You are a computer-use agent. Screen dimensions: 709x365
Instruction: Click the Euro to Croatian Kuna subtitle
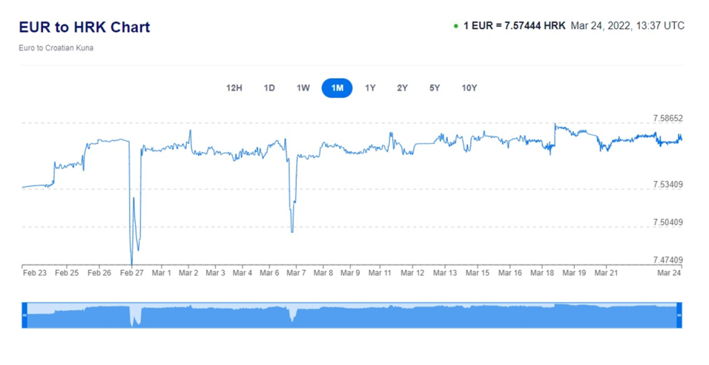56,48
